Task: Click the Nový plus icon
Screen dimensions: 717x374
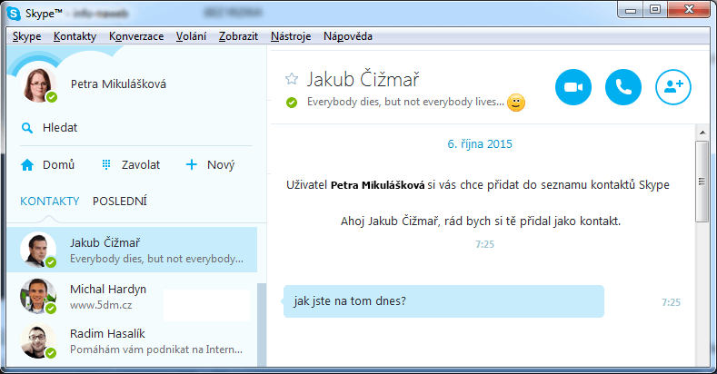Action: (192, 165)
